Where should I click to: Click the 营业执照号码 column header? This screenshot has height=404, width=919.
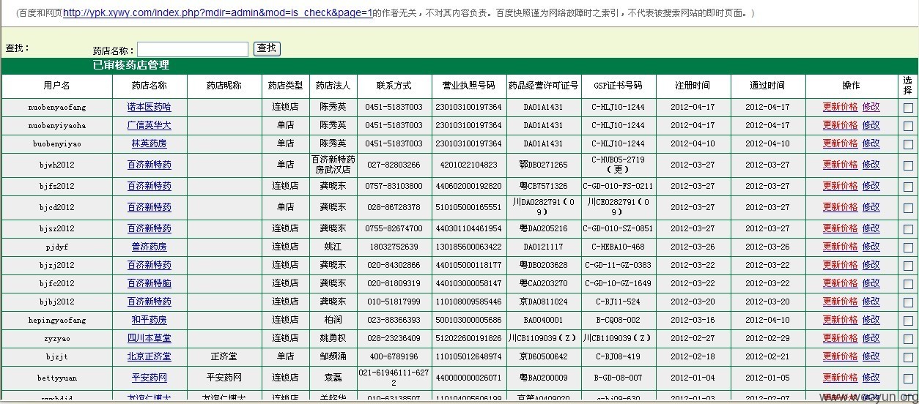[468, 86]
